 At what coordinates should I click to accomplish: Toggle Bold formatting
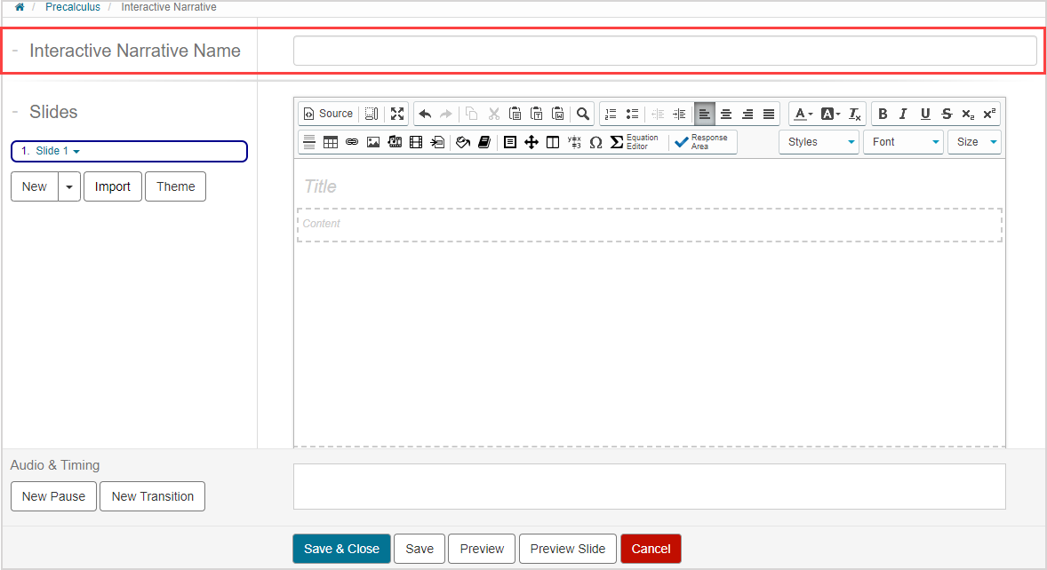[883, 114]
